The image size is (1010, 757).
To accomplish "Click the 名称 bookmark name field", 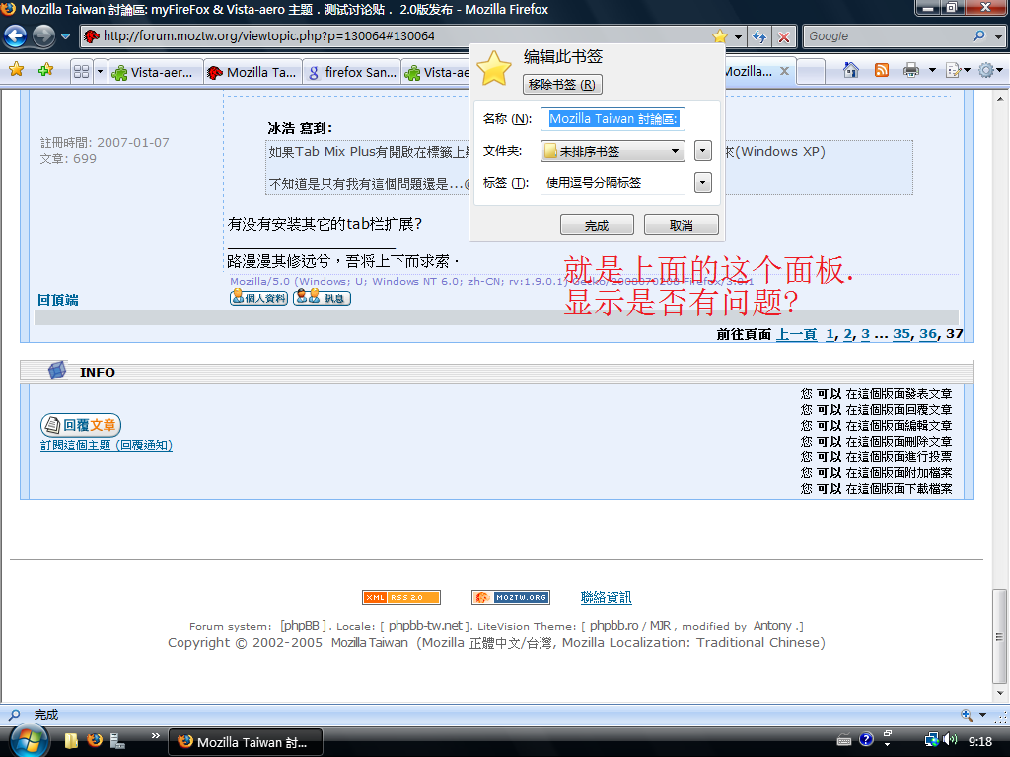I will [x=613, y=119].
